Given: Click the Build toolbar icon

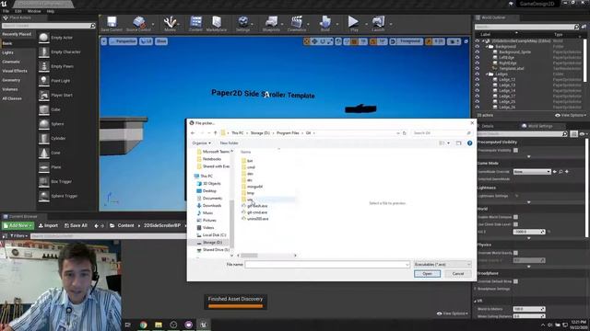Looking at the screenshot, I should pos(325,22).
